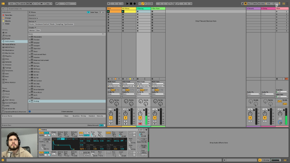Click the Main track headphone cue knob
Viewport: 290px width, 163px height.
tap(280, 122)
